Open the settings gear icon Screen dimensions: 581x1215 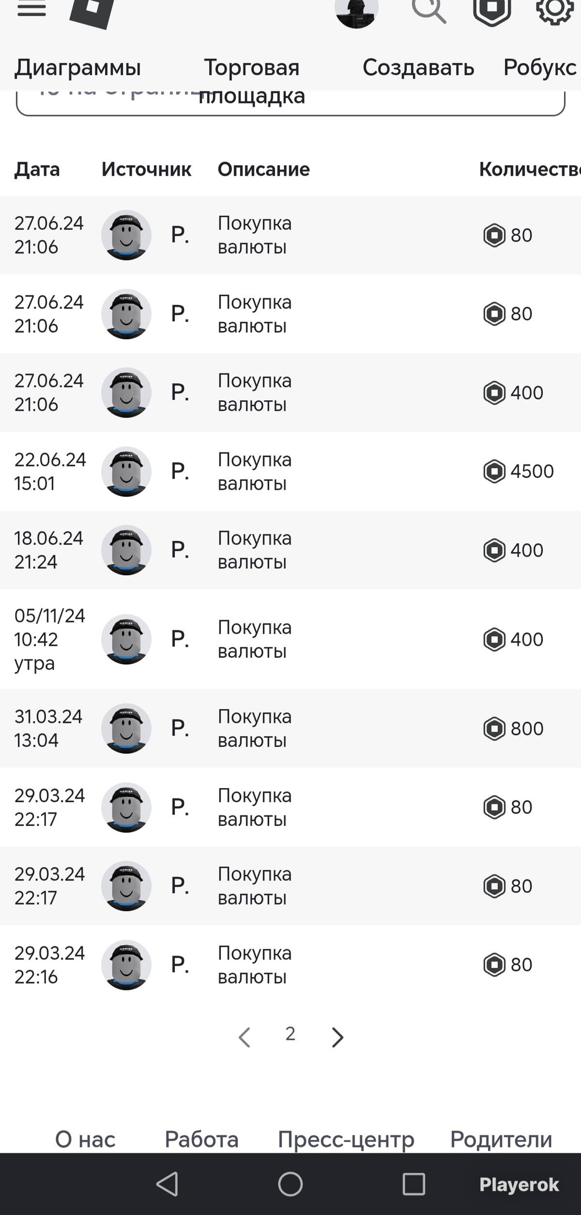(x=554, y=10)
